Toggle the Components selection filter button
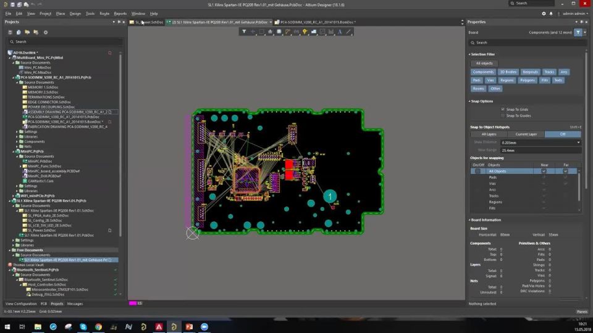The image size is (593, 333). click(483, 72)
